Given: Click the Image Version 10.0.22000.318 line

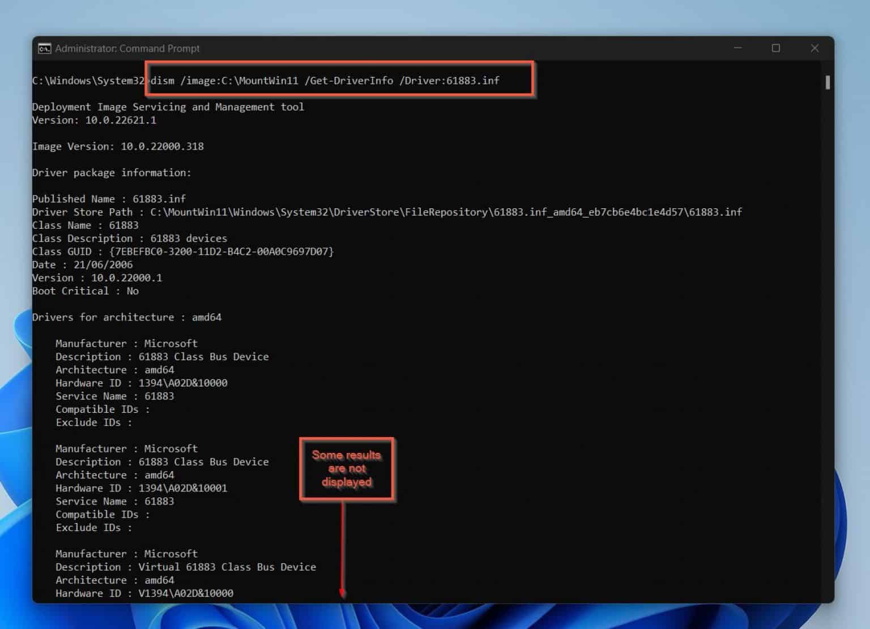Looking at the screenshot, I should (118, 146).
